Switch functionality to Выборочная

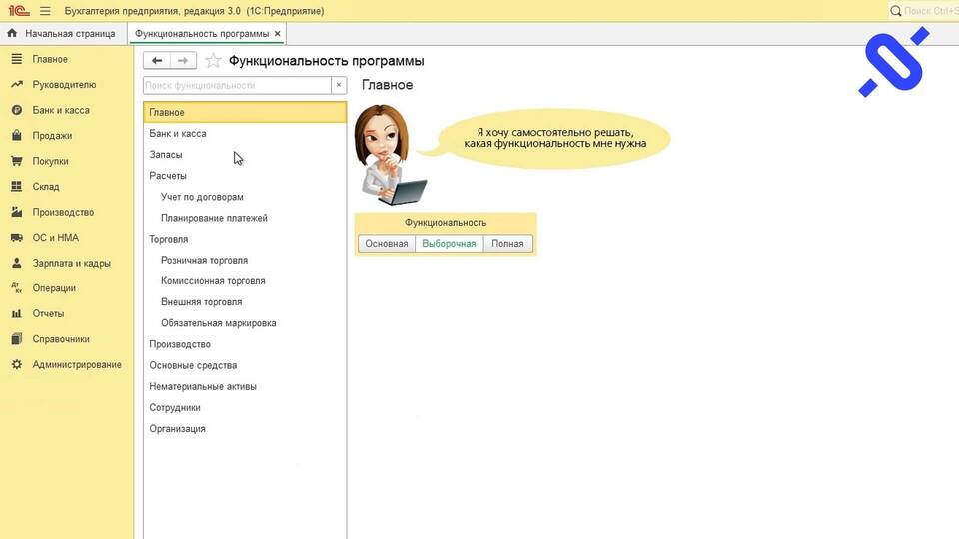point(449,244)
